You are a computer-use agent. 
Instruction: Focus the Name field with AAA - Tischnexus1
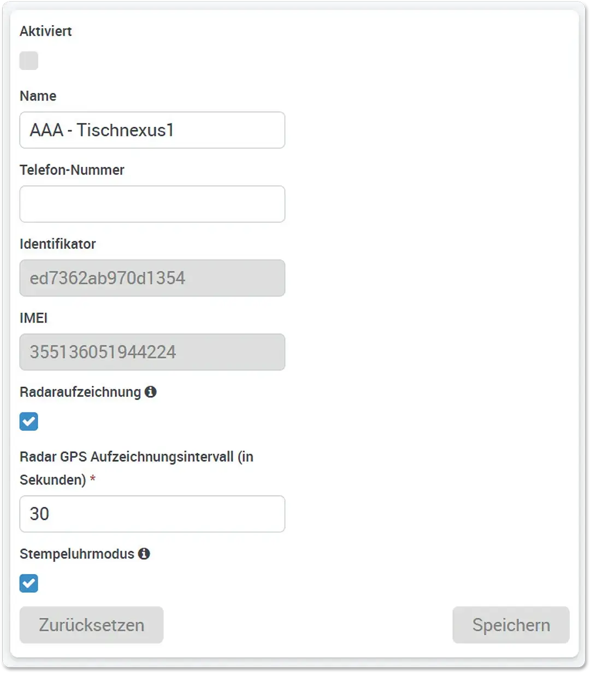(x=152, y=130)
